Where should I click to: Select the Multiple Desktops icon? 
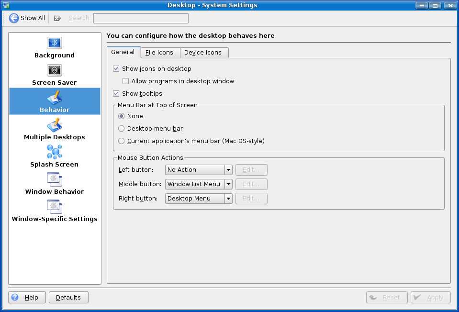54,125
